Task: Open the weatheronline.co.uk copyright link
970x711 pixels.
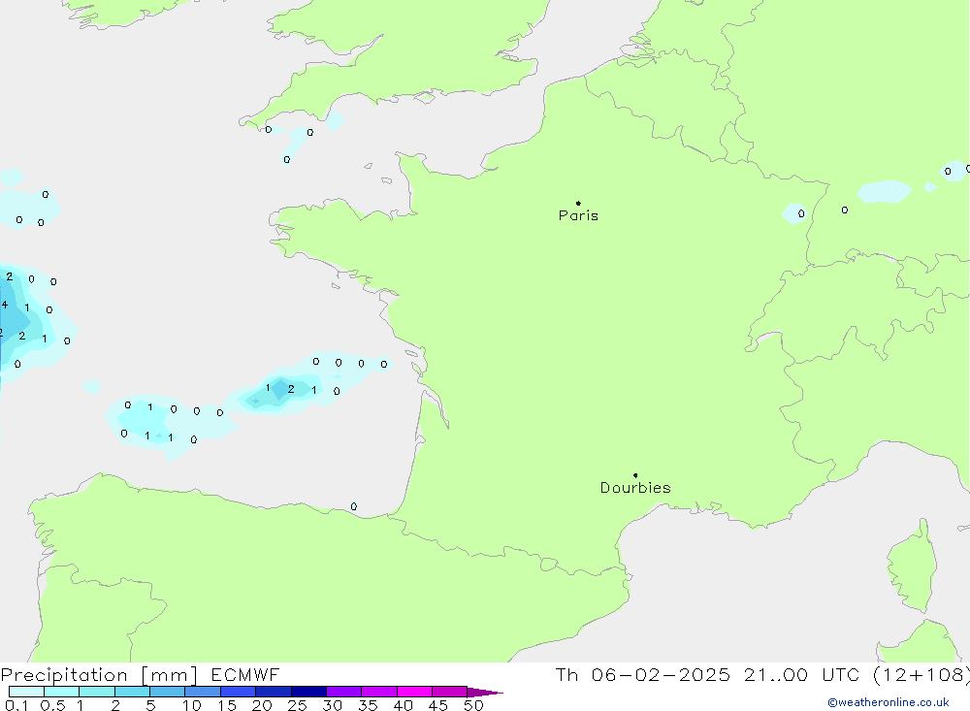Action: tap(888, 702)
